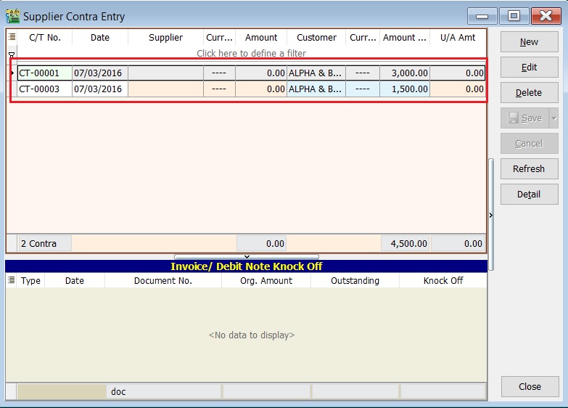Click the Edit button
Screen dimensions: 568x408
tap(529, 68)
